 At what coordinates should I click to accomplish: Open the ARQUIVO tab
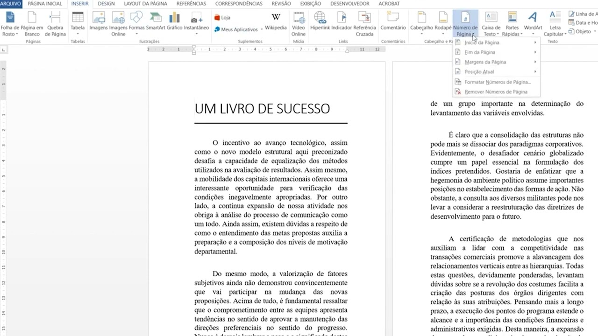10,4
